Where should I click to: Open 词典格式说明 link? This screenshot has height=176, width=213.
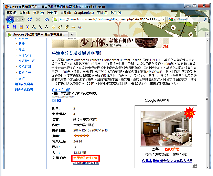click(x=24, y=90)
